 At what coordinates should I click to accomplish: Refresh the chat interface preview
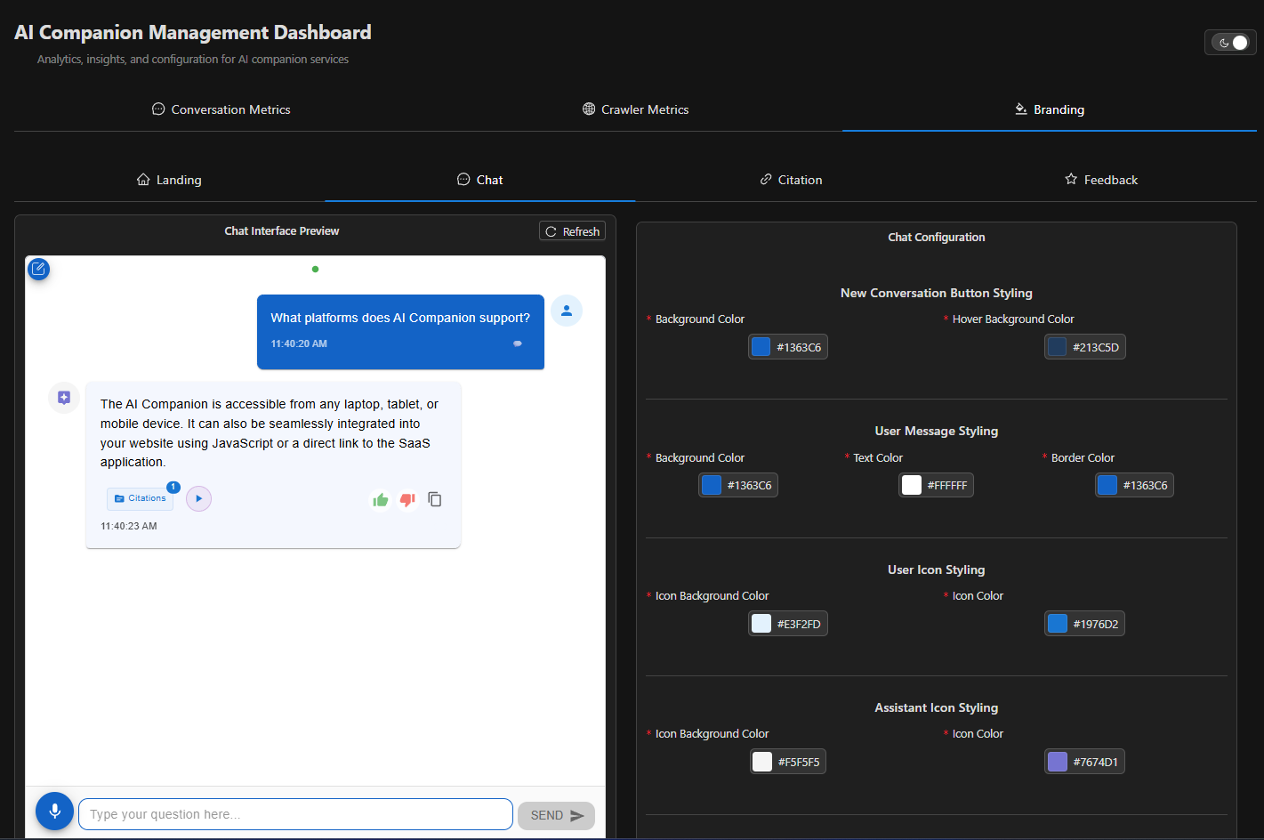(x=572, y=230)
